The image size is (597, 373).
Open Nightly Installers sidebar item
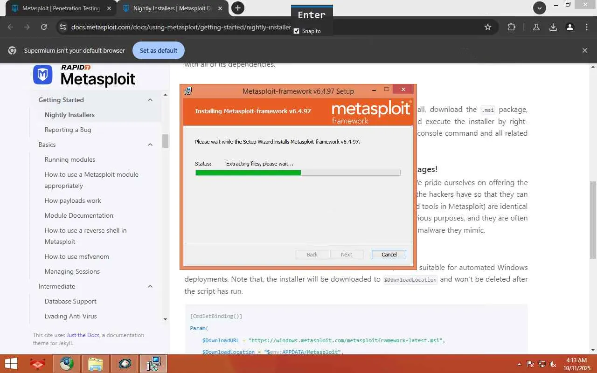pos(69,115)
